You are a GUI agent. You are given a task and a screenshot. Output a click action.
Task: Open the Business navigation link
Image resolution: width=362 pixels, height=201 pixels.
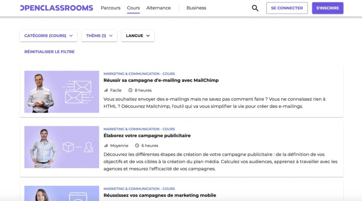tap(196, 8)
